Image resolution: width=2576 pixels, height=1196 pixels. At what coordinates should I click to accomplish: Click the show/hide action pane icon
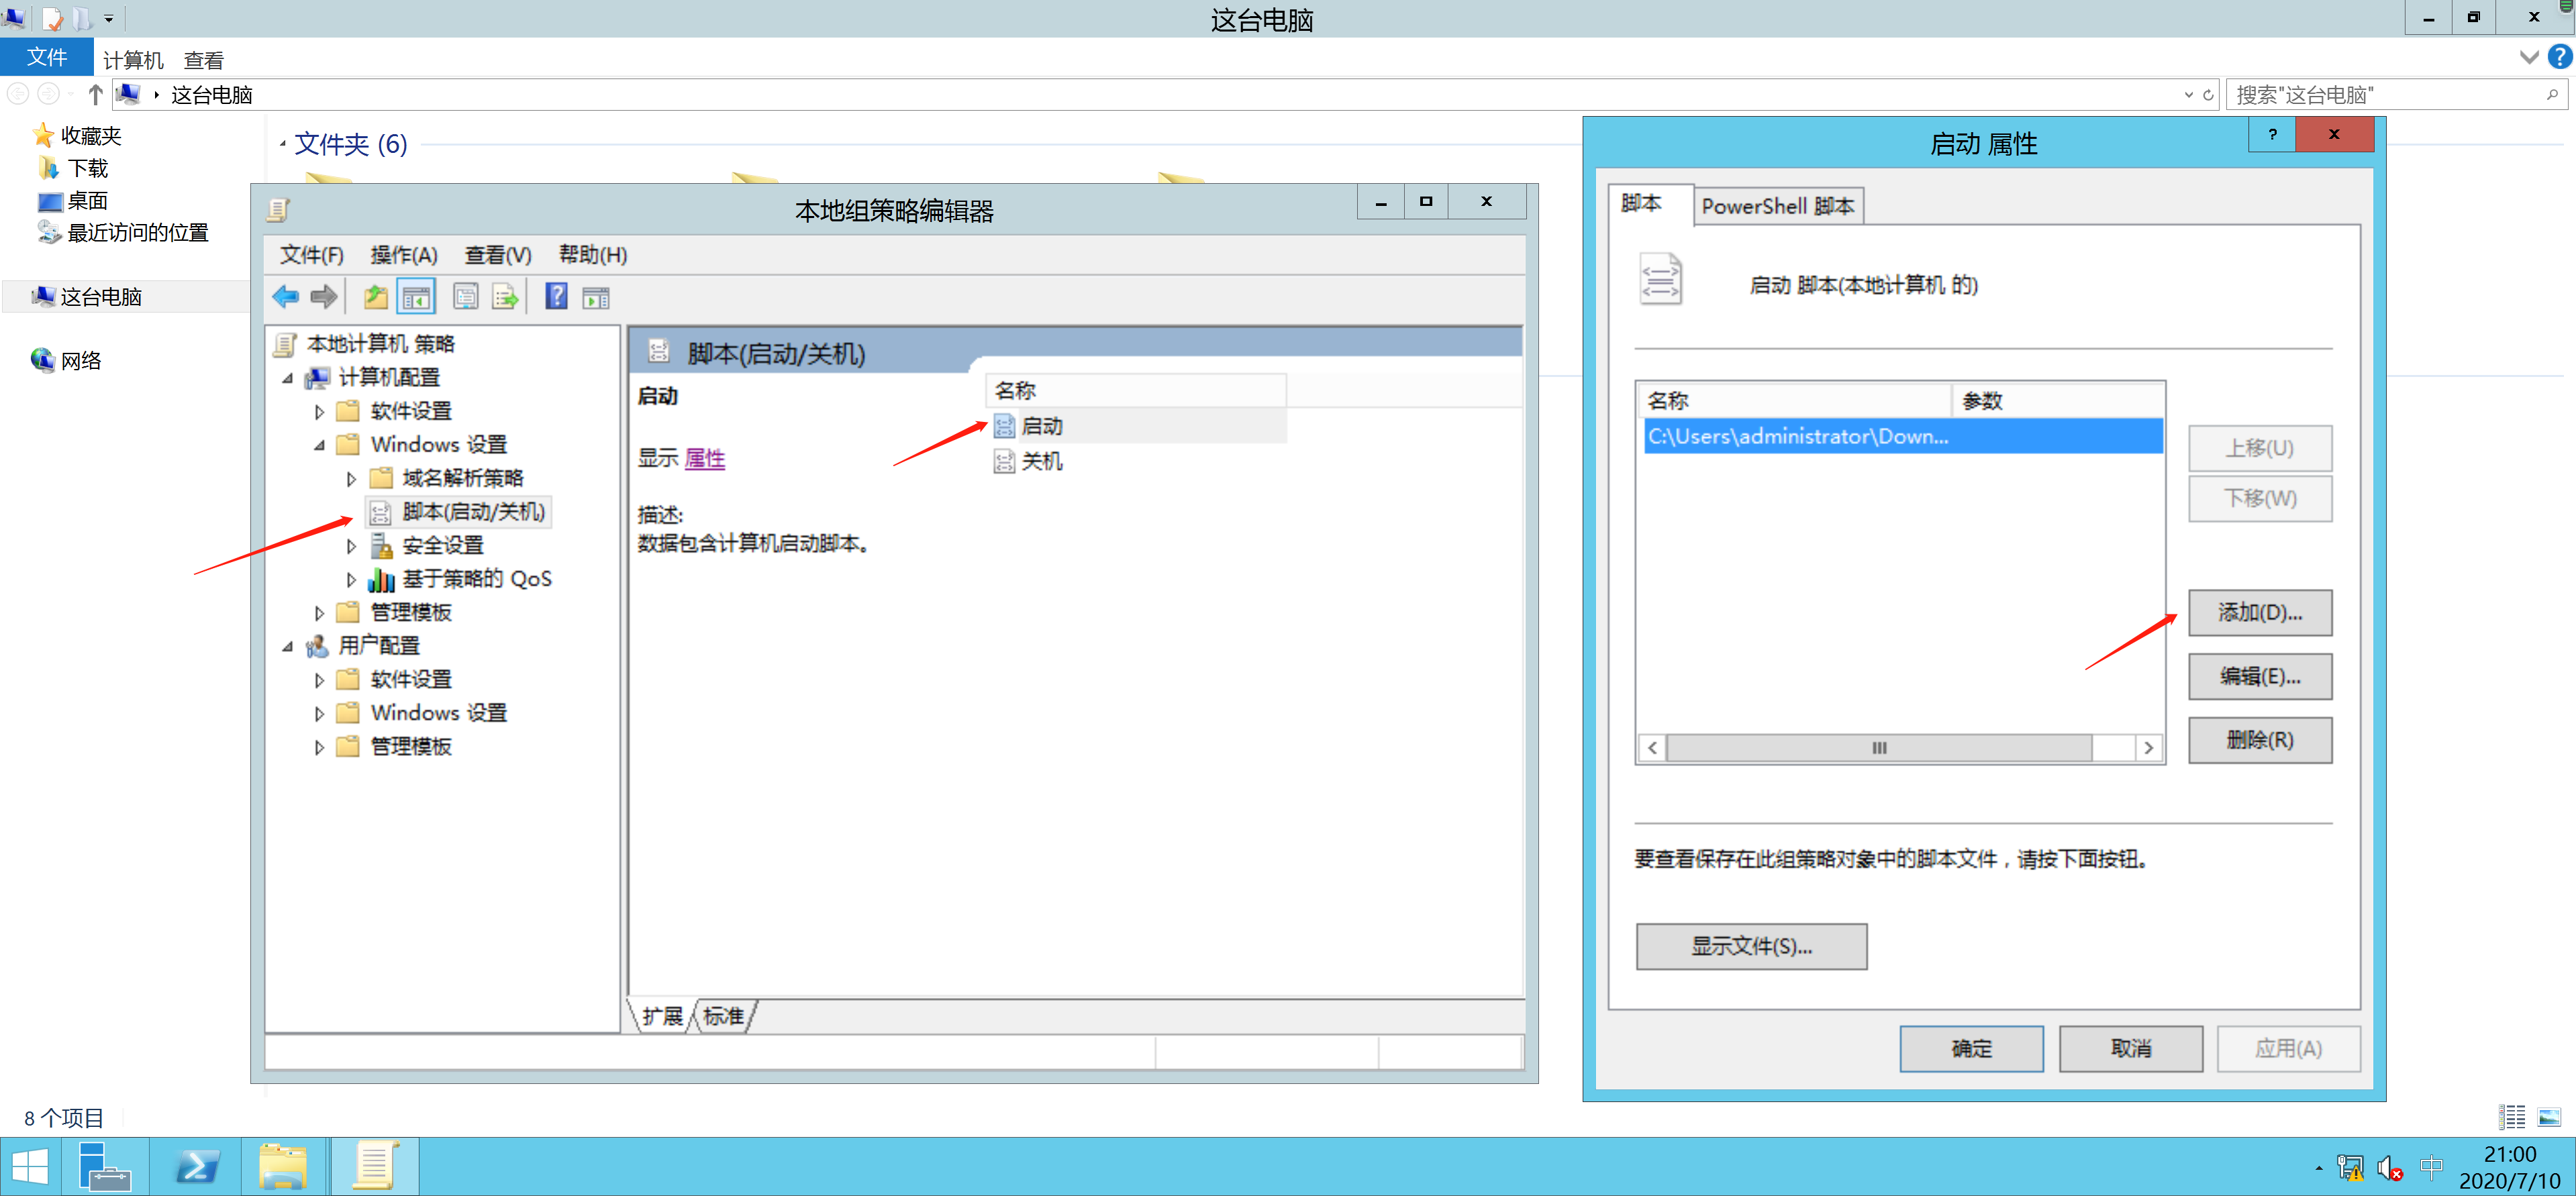point(596,296)
